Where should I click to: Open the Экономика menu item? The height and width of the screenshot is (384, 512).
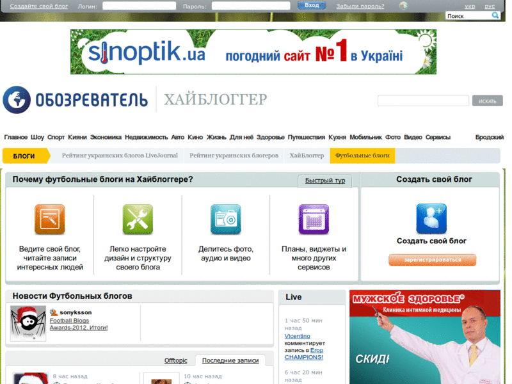106,137
